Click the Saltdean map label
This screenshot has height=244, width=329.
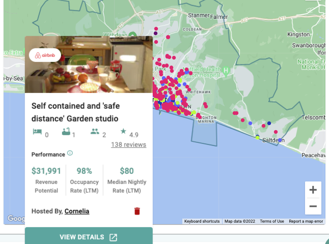(273, 140)
